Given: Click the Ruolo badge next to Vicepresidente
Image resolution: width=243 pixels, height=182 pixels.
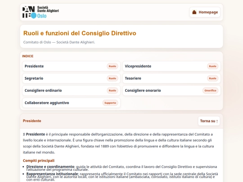Looking at the screenshot, I should [212, 66].
